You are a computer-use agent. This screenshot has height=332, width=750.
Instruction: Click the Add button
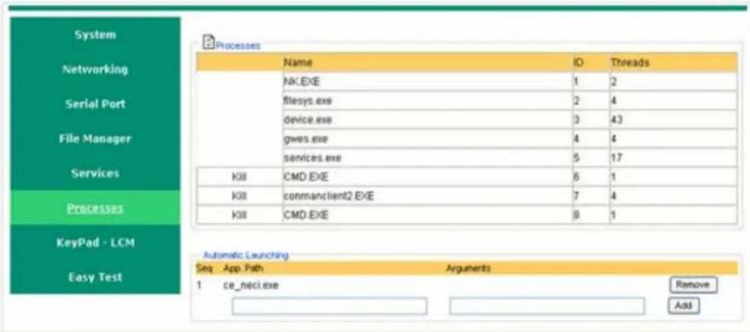pos(683,305)
